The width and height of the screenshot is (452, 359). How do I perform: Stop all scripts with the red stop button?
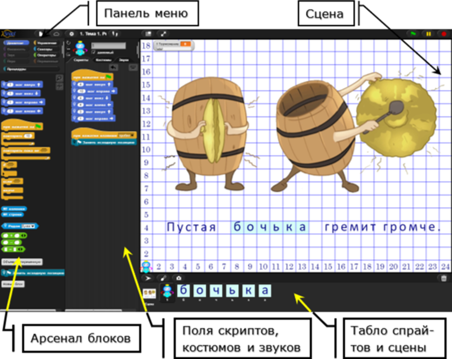coord(444,34)
